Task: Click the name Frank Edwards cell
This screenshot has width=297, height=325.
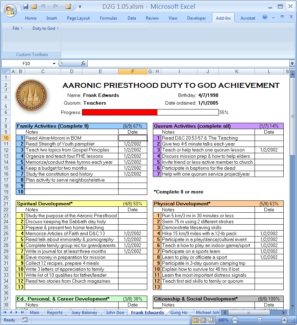Action: pos(101,96)
